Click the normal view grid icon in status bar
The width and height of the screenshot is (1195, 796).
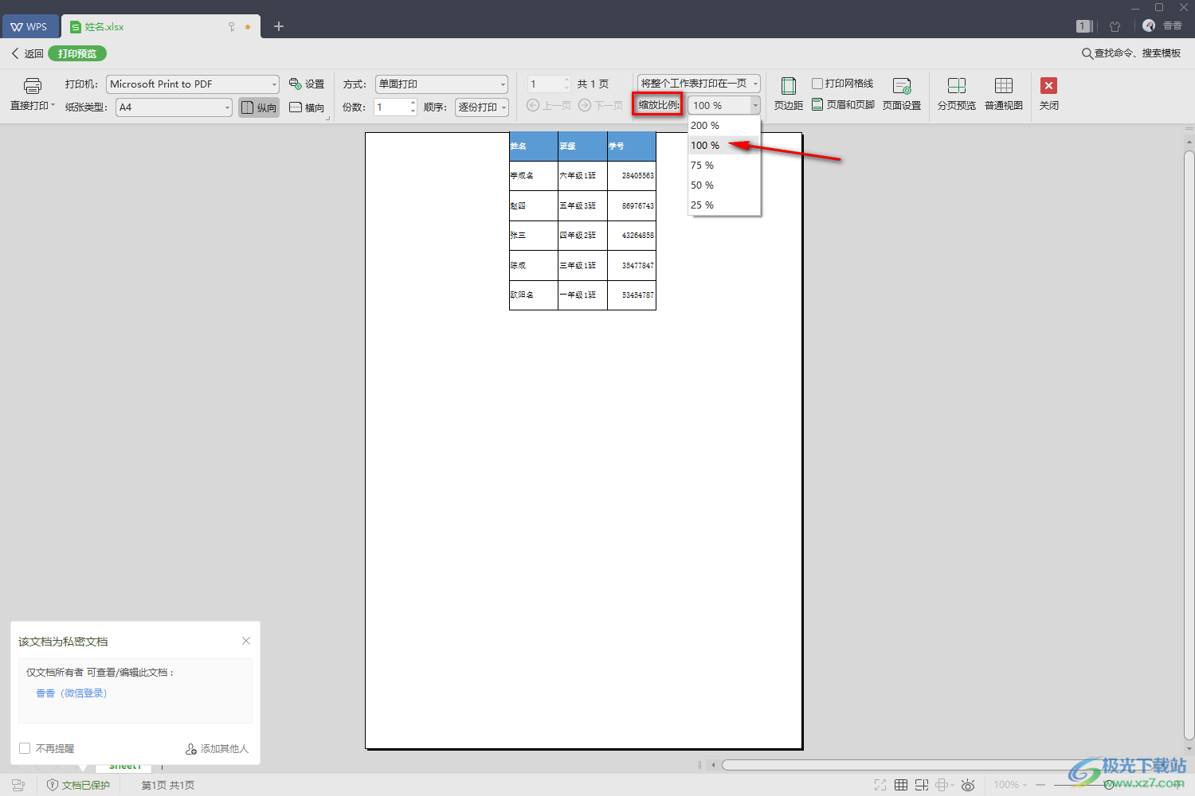point(901,785)
